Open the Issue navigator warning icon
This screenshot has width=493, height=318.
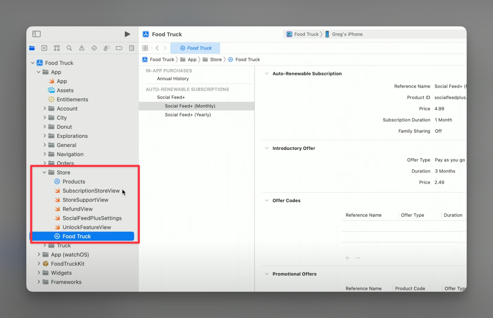coord(82,48)
